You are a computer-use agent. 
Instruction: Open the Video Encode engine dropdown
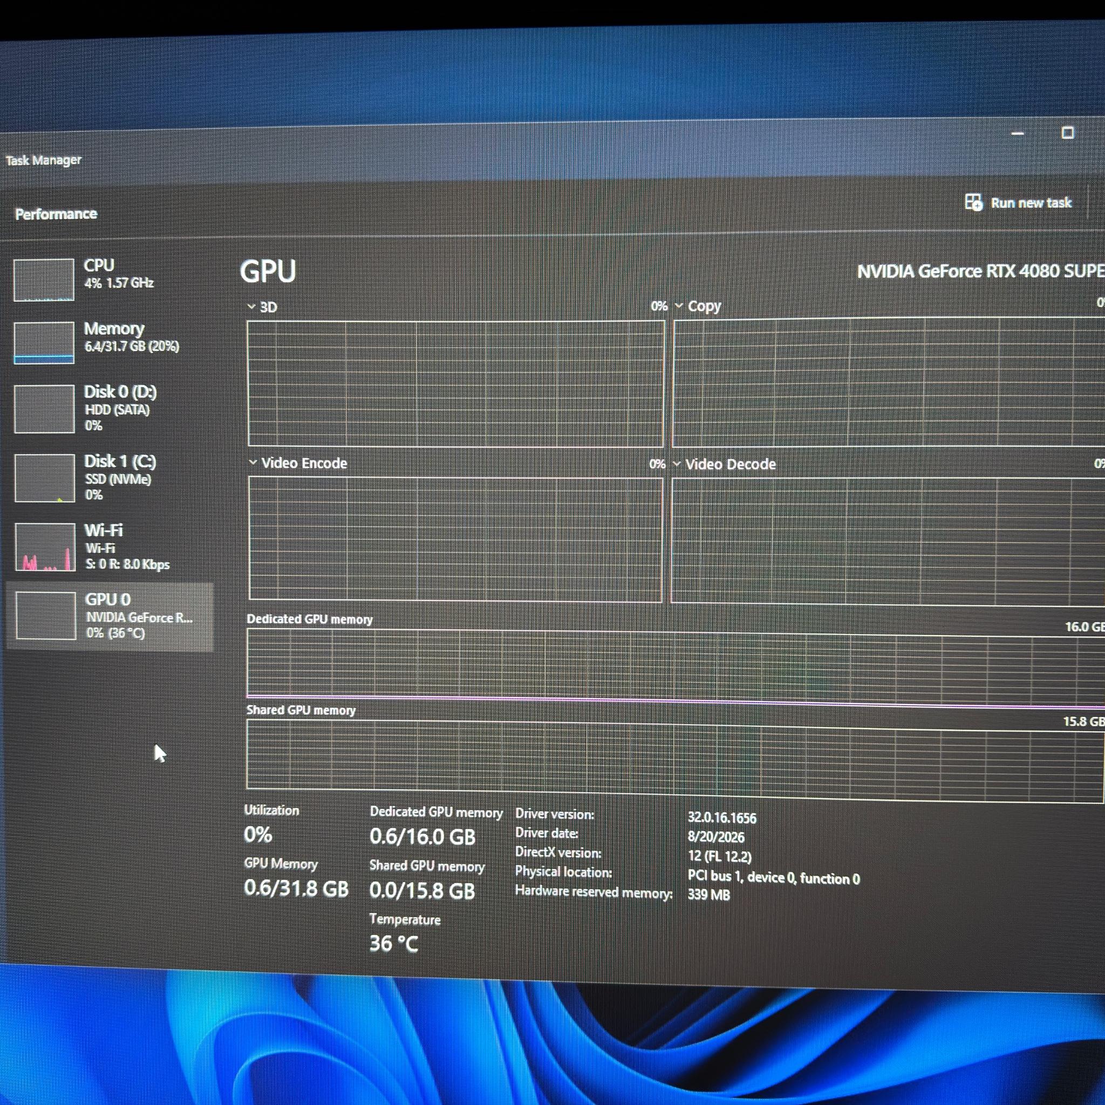253,462
